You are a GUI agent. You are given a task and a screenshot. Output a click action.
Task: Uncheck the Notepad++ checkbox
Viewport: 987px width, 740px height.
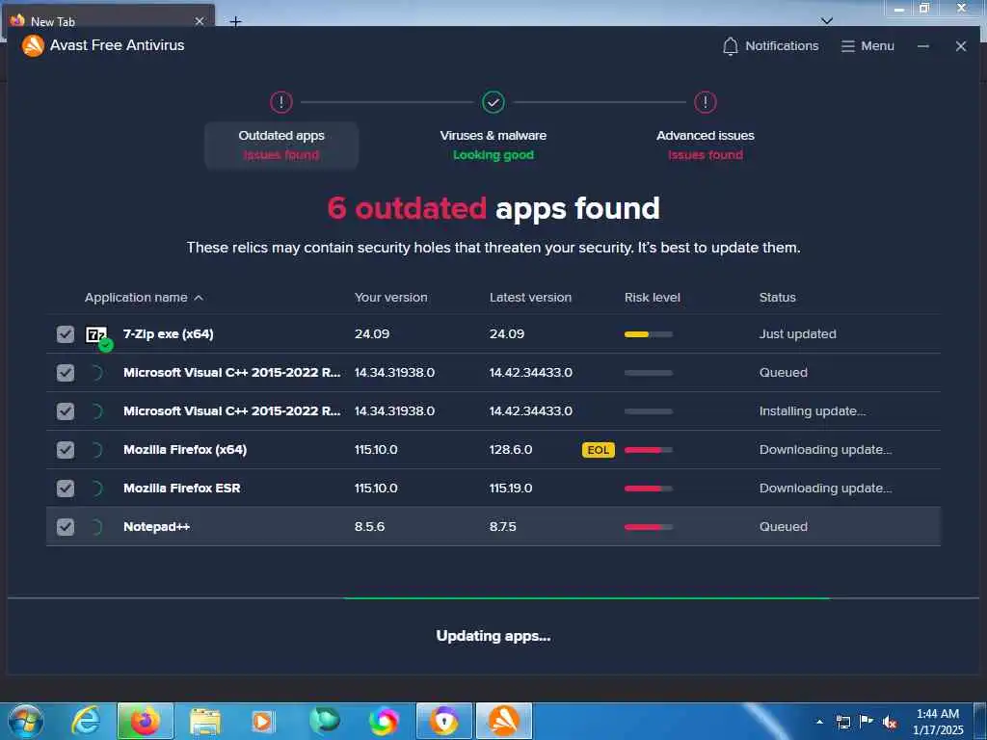(x=66, y=527)
